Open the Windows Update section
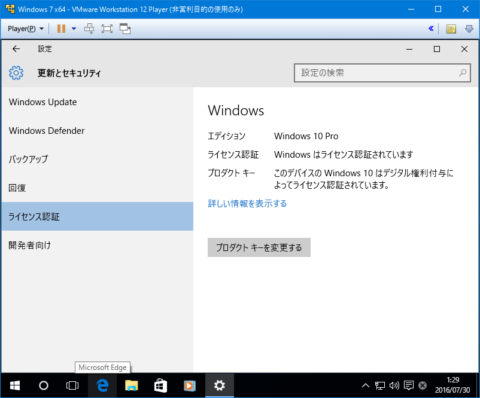The image size is (480, 398). [x=97, y=102]
